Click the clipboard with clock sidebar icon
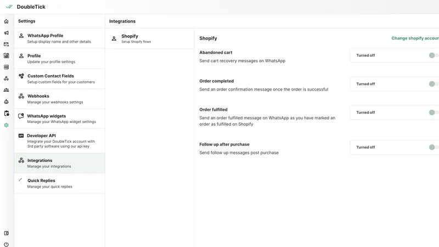 click(7, 113)
